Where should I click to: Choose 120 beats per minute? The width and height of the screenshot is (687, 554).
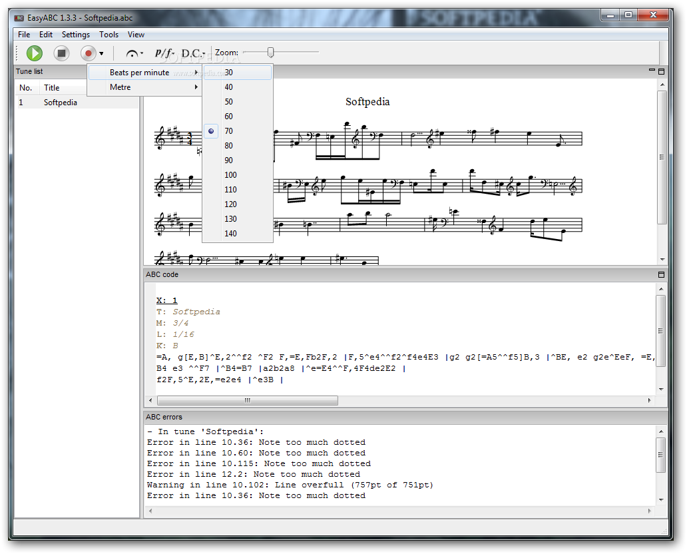(x=238, y=204)
